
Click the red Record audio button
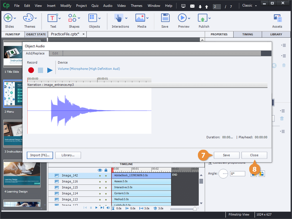tap(31, 70)
